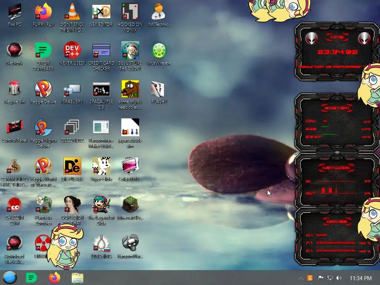
Task: Click the orange tray application icon
Action: click(x=310, y=278)
